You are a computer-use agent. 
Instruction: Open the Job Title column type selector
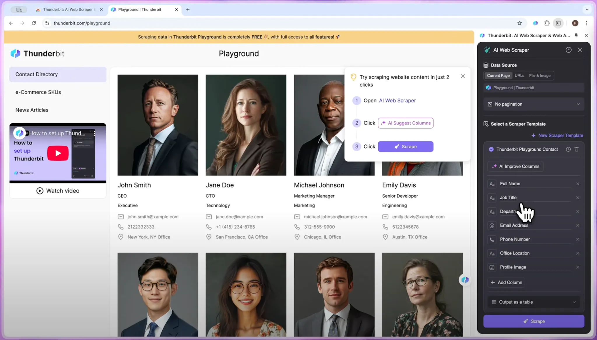492,198
